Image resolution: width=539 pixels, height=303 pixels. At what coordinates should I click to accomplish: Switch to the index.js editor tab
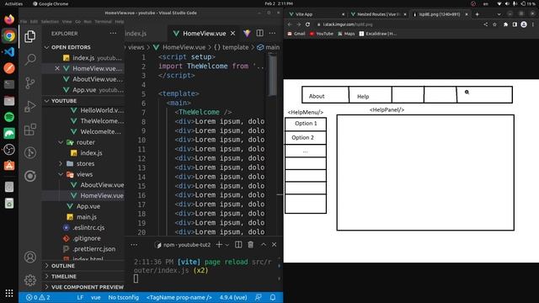136,34
